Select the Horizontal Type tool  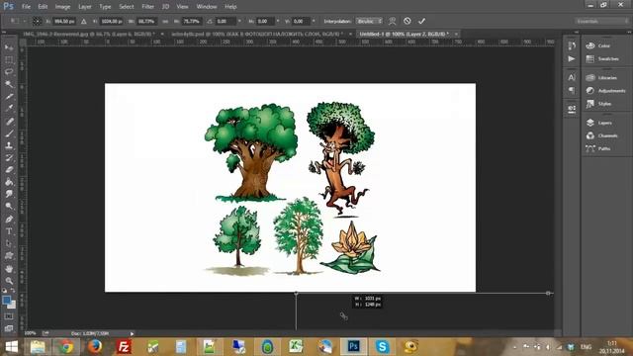[x=9, y=231]
